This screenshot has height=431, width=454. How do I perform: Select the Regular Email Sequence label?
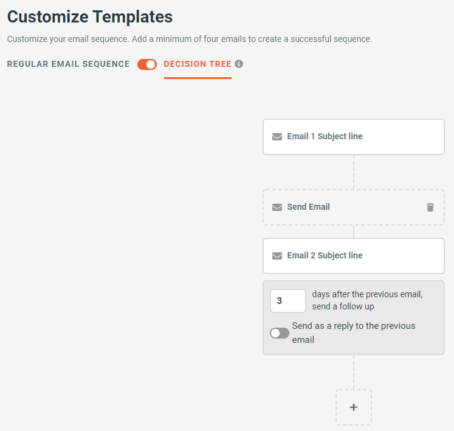click(x=68, y=64)
